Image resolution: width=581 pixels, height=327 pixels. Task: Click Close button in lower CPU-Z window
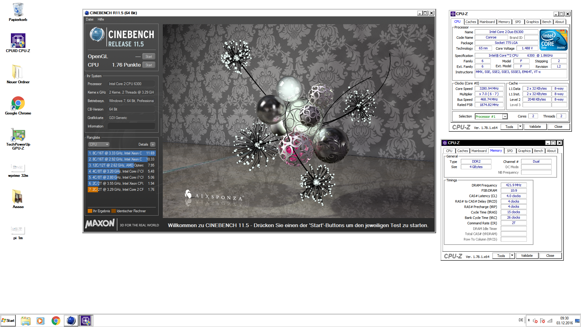(550, 256)
